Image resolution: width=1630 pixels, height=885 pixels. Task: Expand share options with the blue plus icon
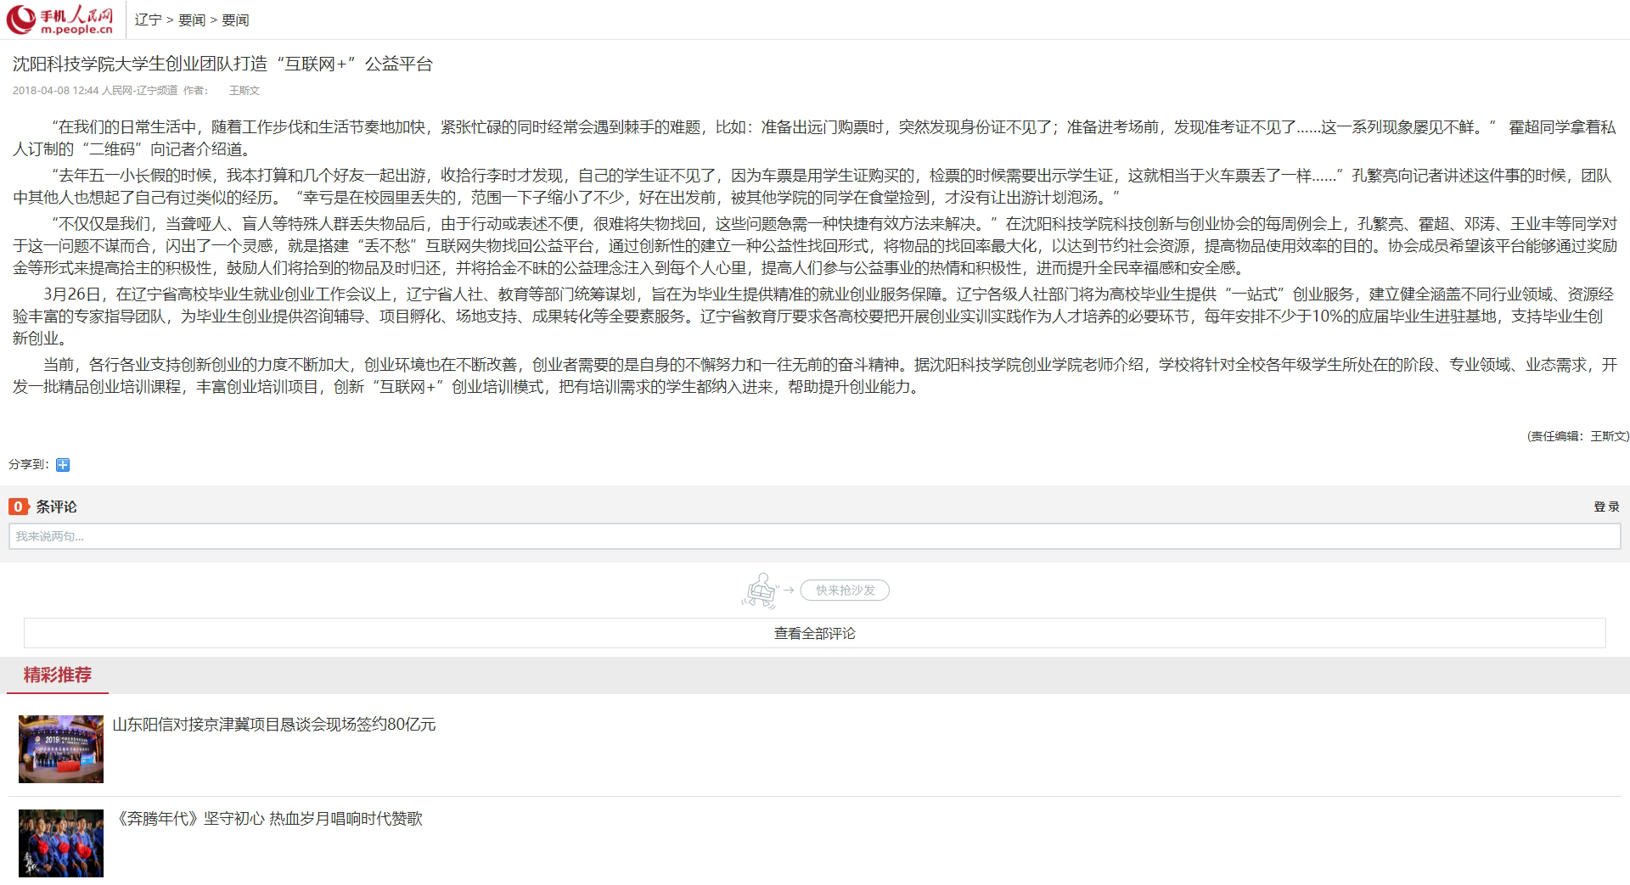63,465
